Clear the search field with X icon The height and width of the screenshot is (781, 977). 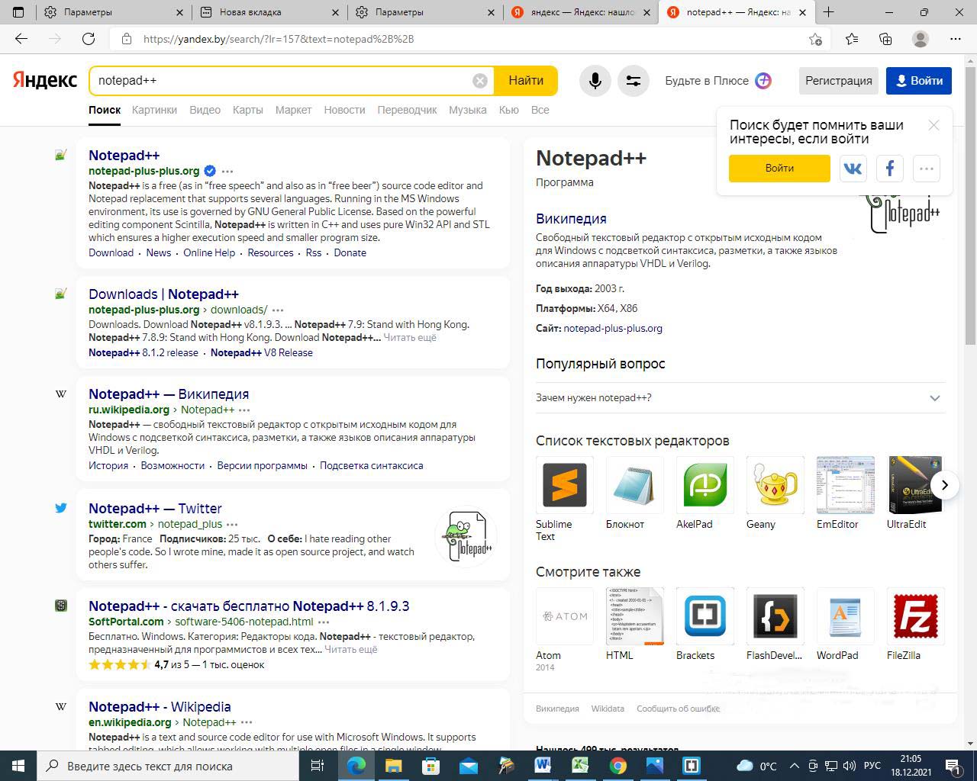click(479, 81)
